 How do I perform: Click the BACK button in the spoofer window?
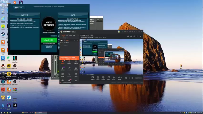tap(19, 8)
